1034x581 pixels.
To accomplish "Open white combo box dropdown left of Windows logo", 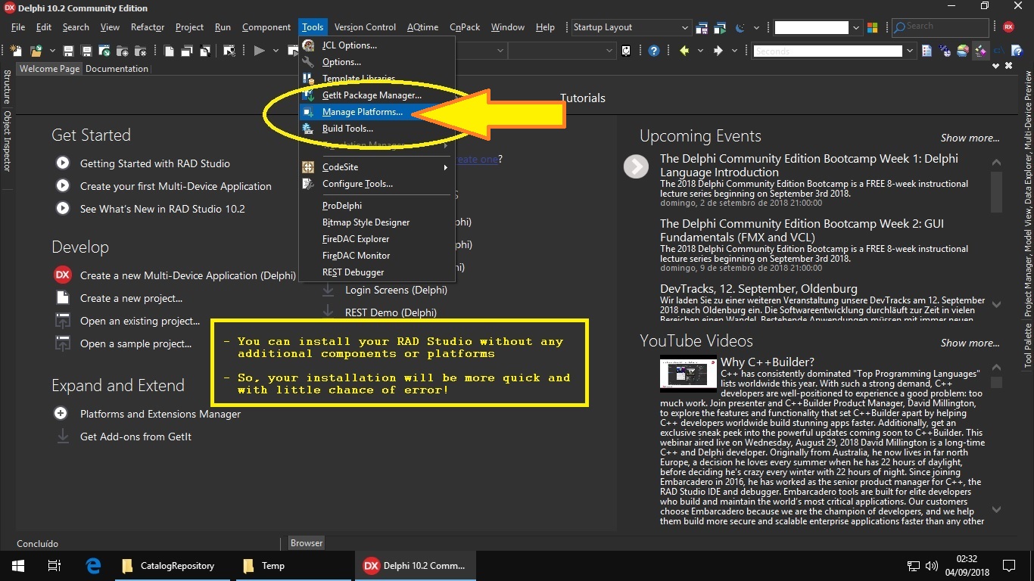I will click(855, 28).
